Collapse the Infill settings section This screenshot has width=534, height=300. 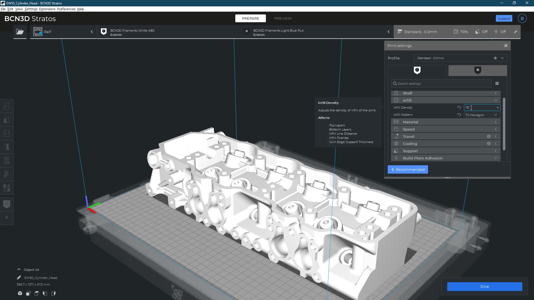point(446,100)
